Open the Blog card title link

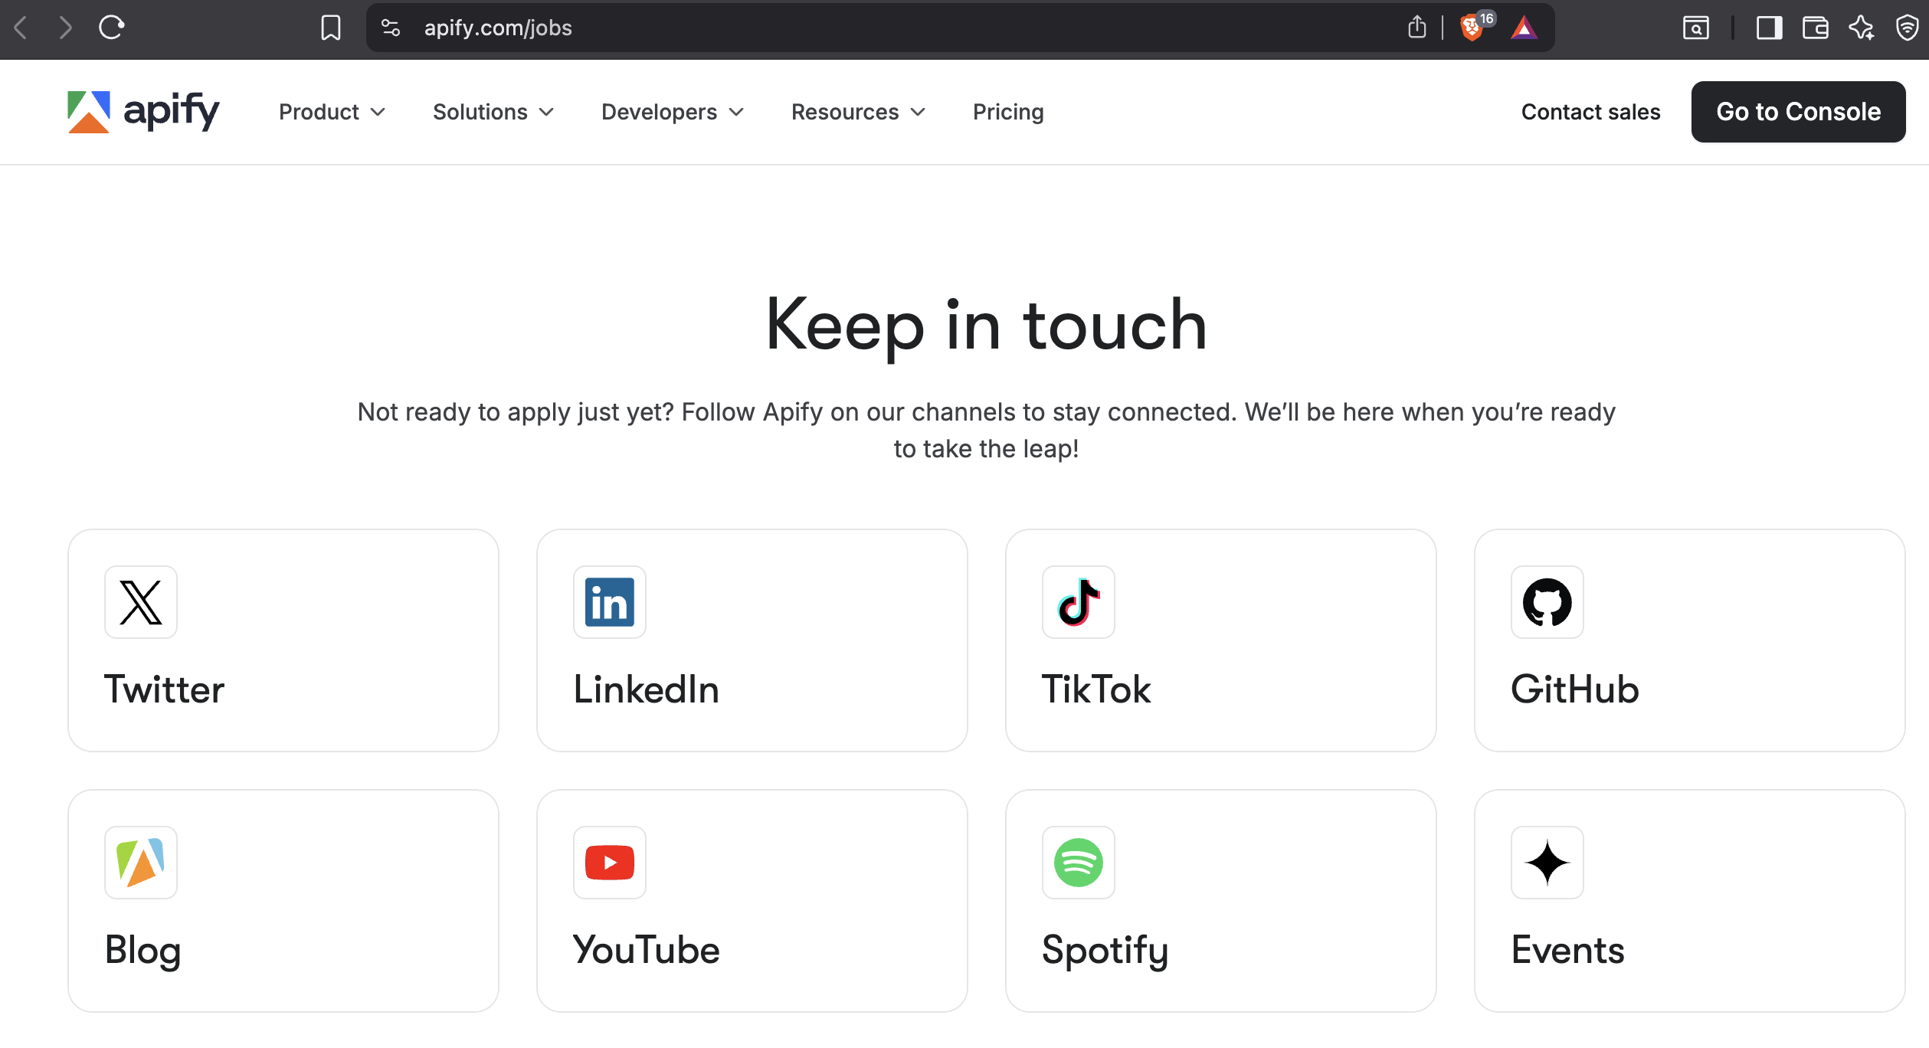(142, 951)
